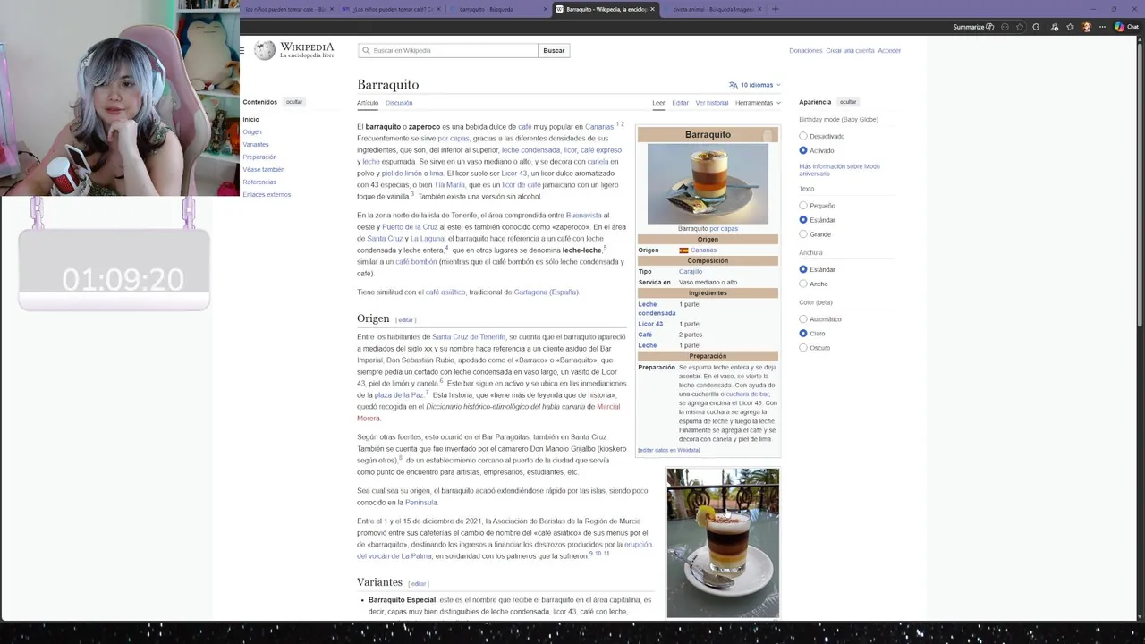Click the Acceder login link

[x=889, y=51]
